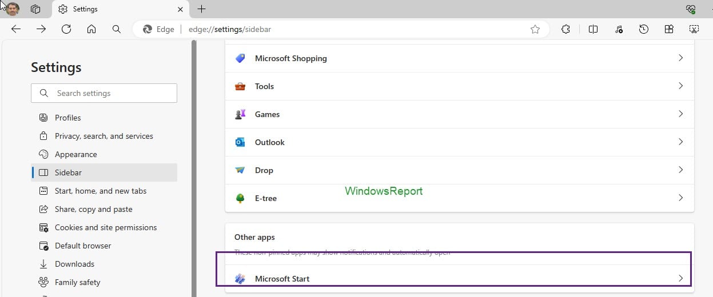
Task: Open Privacy, search, and services
Action: 104,136
